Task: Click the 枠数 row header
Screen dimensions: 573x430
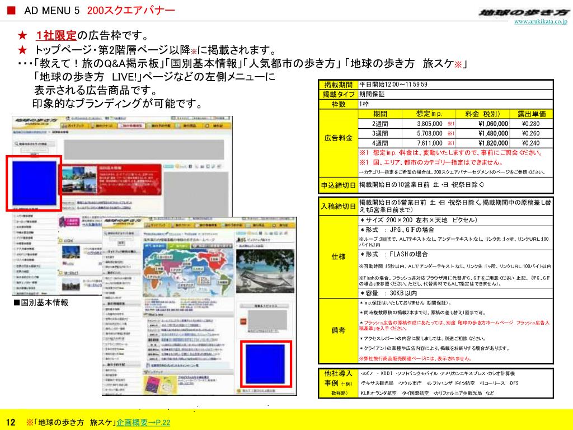Action: pyautogui.click(x=339, y=104)
